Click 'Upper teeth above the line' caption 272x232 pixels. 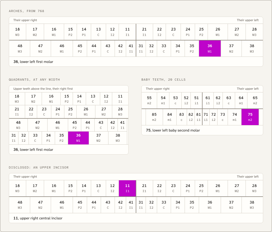pos(43,89)
